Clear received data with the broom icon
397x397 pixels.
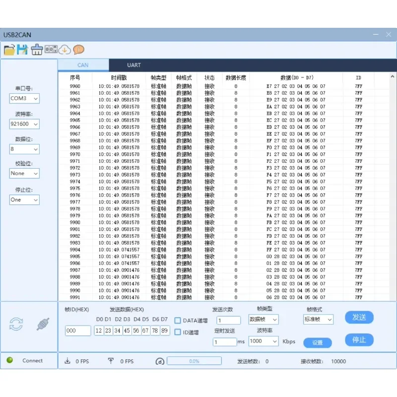pos(37,50)
